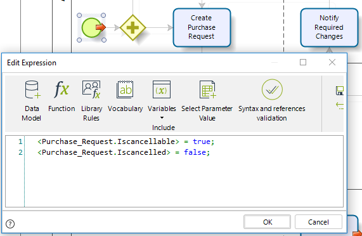
Task: Close the Edit Expression dialog
Action: pos(332,62)
